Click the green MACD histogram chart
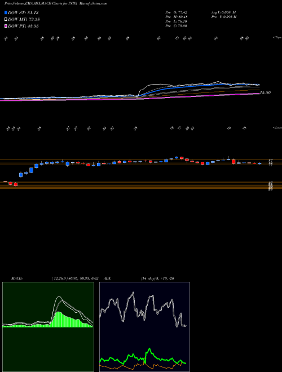Image resolution: width=282 pixels, height=372 pixels. pyautogui.click(x=48, y=327)
